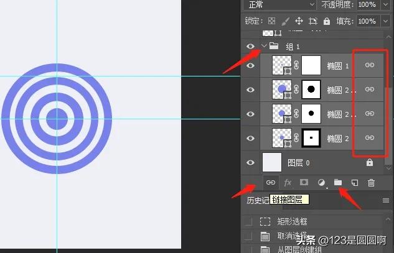This screenshot has height=253, width=394.
Task: Hide the 椭圆 1 layer
Action: (250, 65)
